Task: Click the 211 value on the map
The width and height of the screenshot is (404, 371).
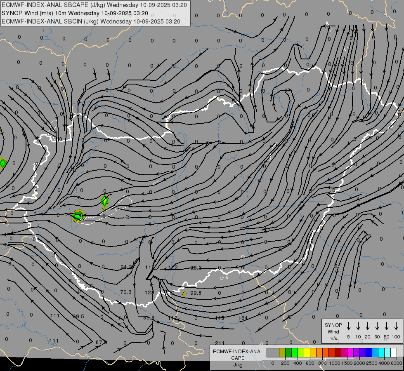Action: point(220,343)
